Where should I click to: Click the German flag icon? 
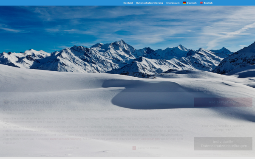[x=184, y=3]
